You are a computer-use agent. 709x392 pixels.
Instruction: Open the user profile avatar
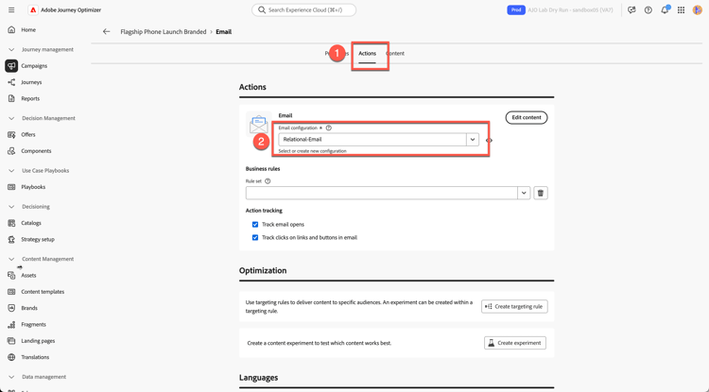[698, 10]
